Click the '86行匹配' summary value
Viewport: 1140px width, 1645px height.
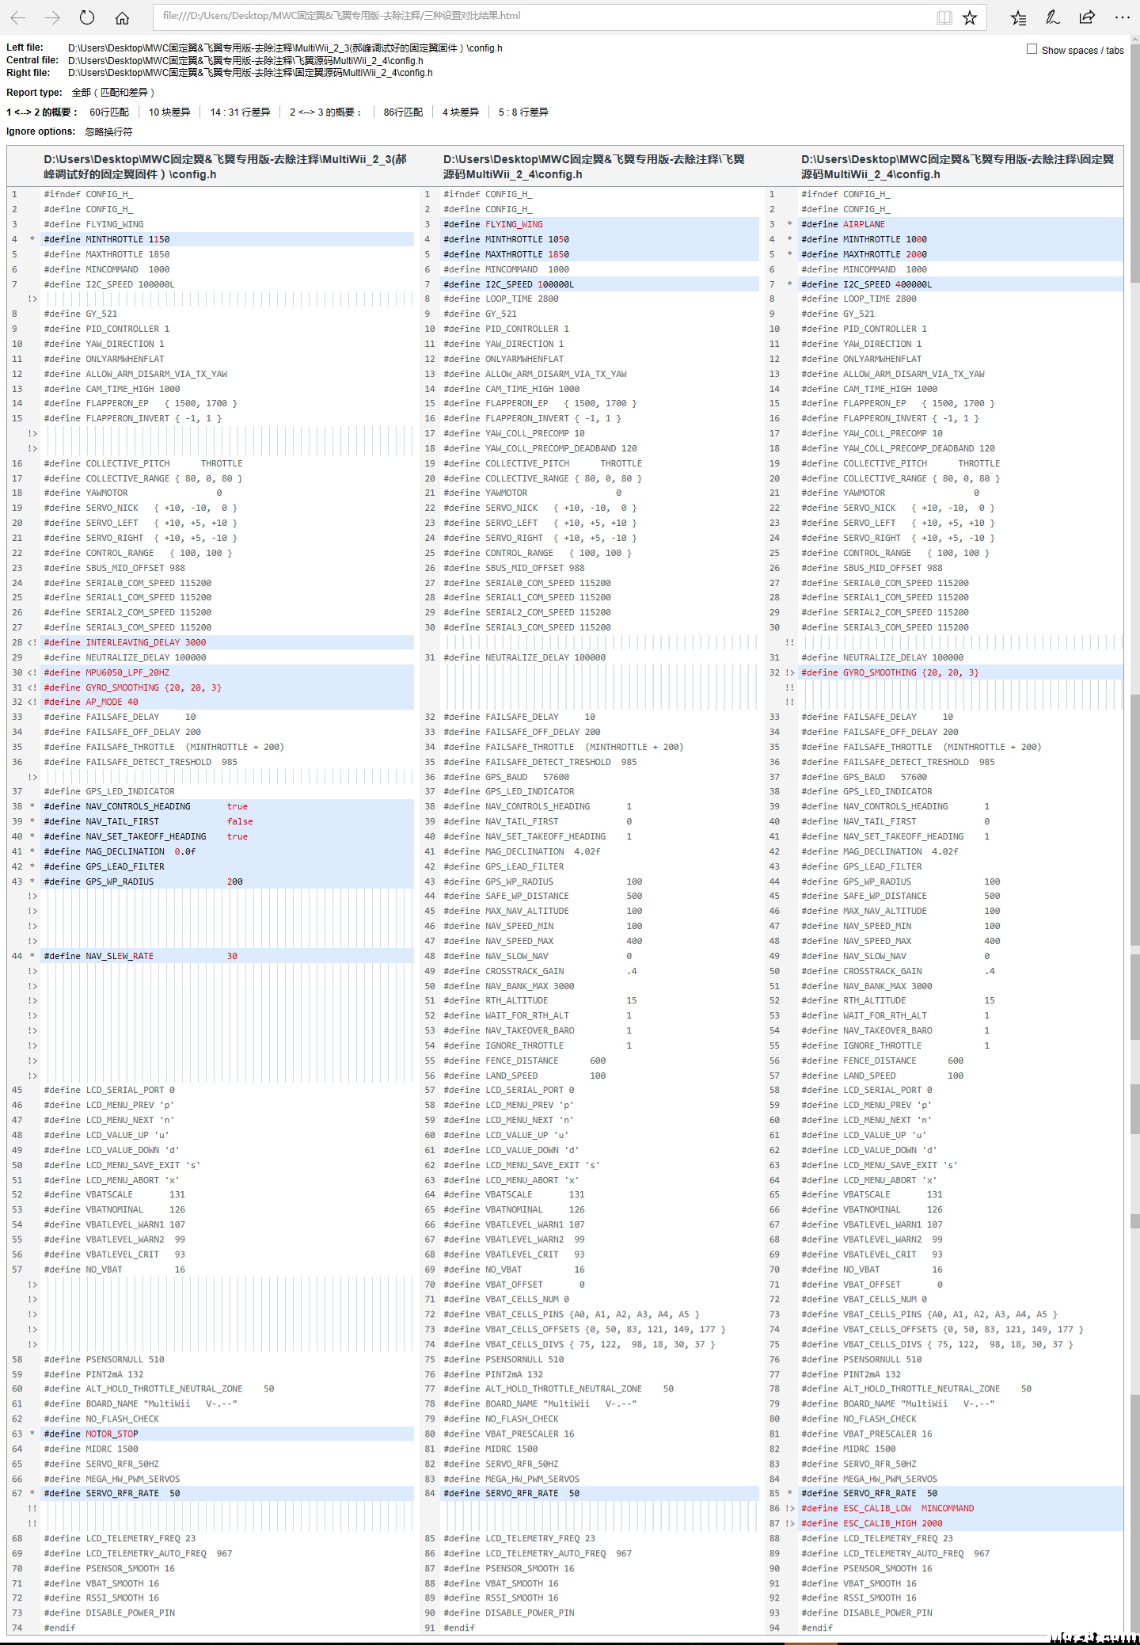coord(403,112)
